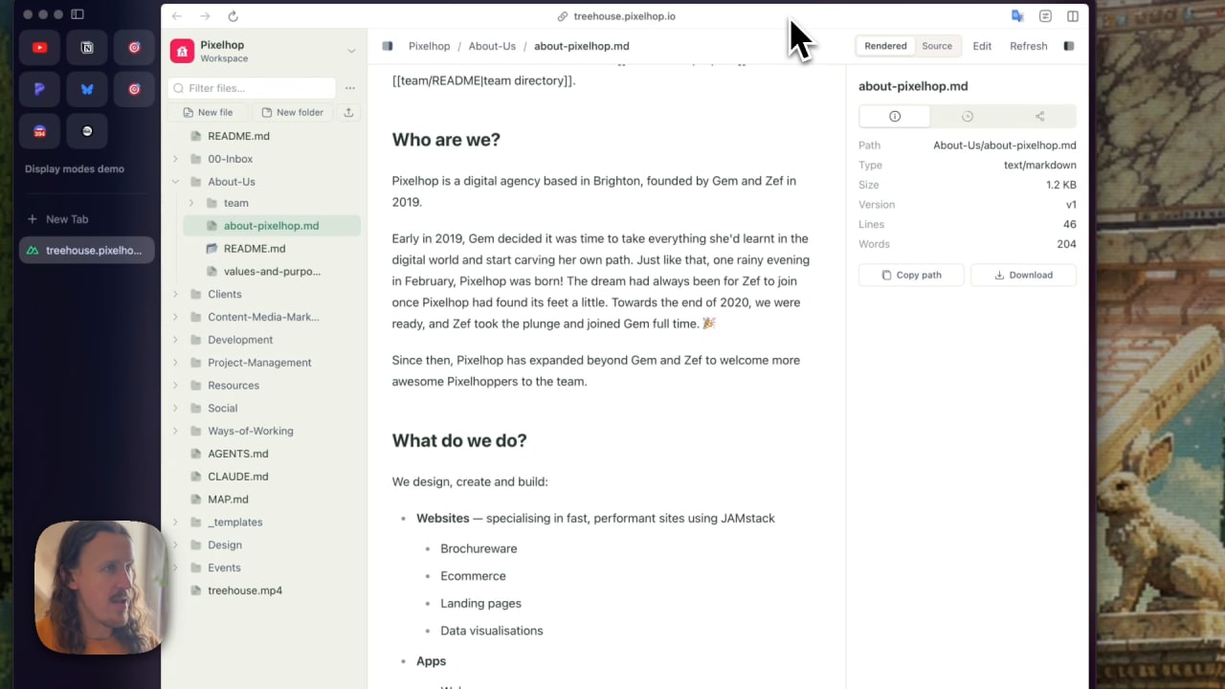1225x689 pixels.
Task: Open the purple P pinned tab
Action: point(39,89)
